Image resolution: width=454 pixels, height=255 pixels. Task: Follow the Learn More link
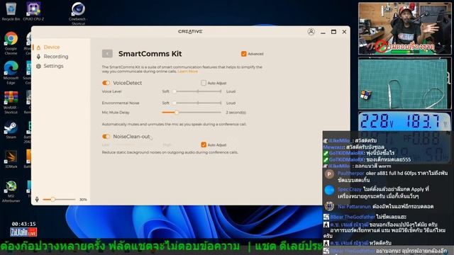pos(187,72)
